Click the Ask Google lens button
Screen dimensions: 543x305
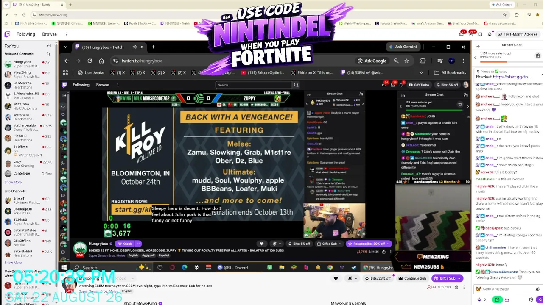click(372, 61)
